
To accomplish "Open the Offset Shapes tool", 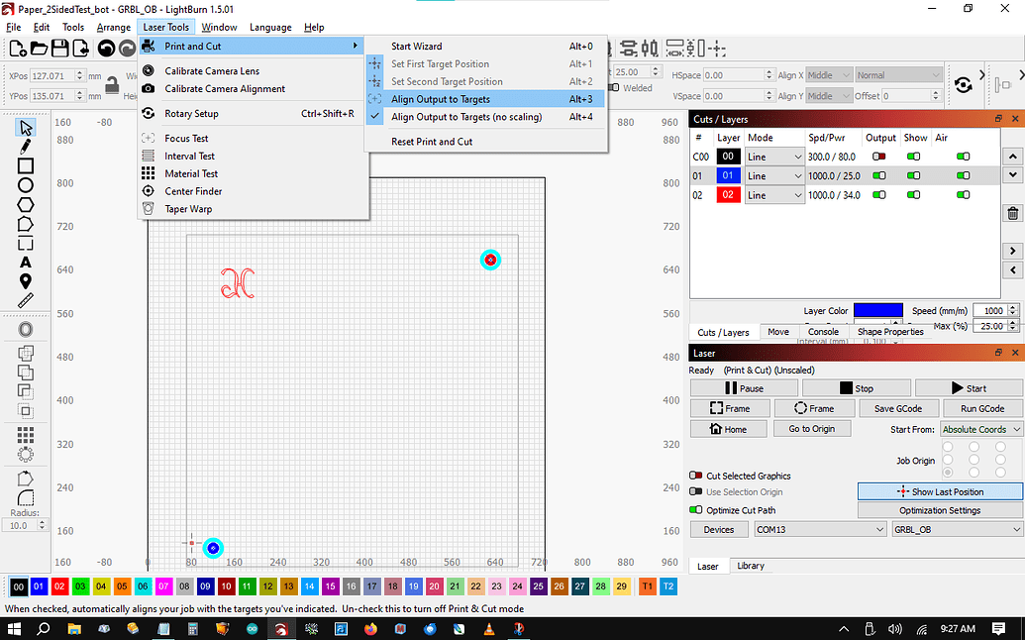I will coord(26,330).
